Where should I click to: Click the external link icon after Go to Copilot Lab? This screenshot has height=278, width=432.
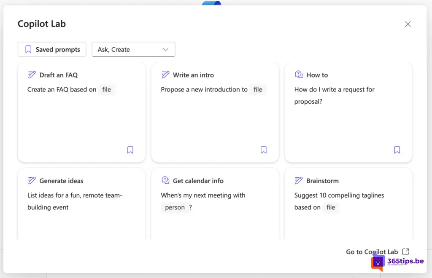[x=405, y=251]
